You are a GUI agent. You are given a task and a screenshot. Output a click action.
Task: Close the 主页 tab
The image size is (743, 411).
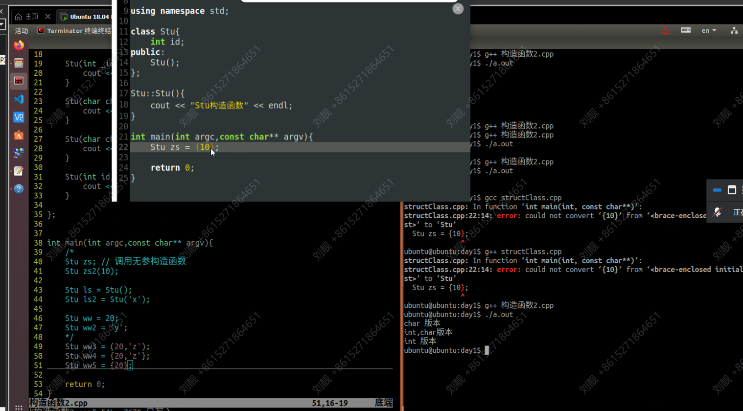pos(47,17)
